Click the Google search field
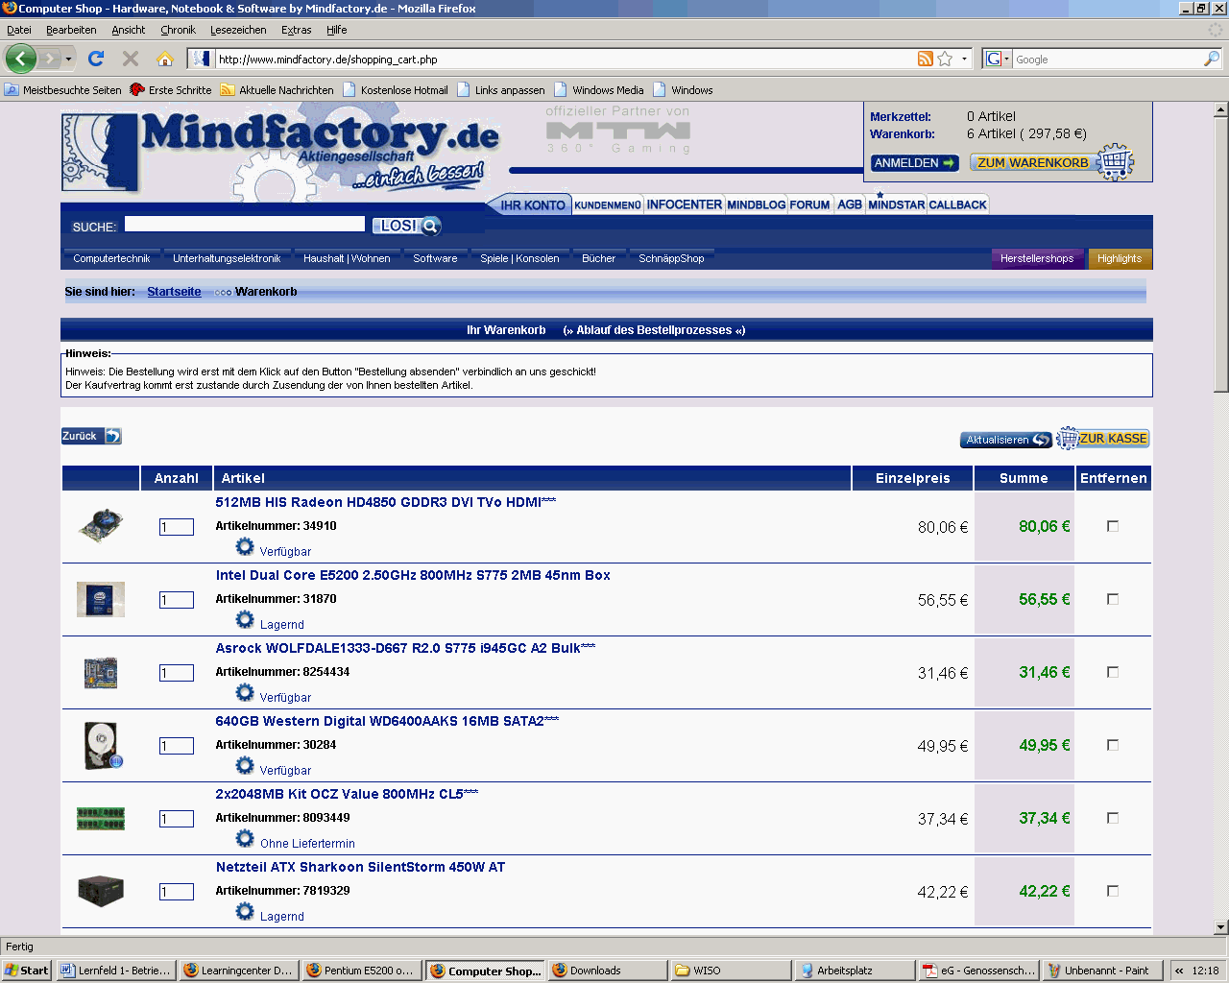Screen dimensions: 1229x983 (x=1108, y=60)
